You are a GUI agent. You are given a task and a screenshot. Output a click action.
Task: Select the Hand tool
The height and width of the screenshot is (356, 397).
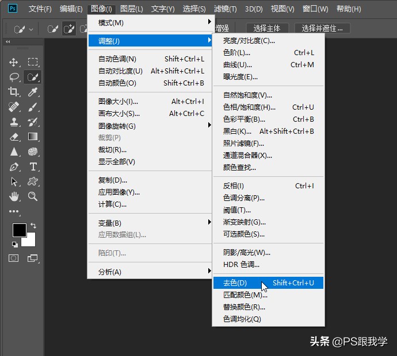[x=14, y=196]
